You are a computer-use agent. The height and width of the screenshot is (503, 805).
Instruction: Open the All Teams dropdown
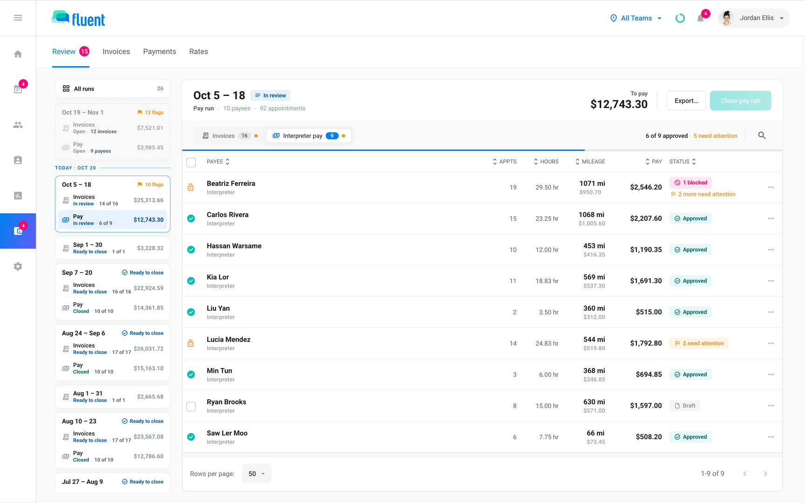coord(636,18)
